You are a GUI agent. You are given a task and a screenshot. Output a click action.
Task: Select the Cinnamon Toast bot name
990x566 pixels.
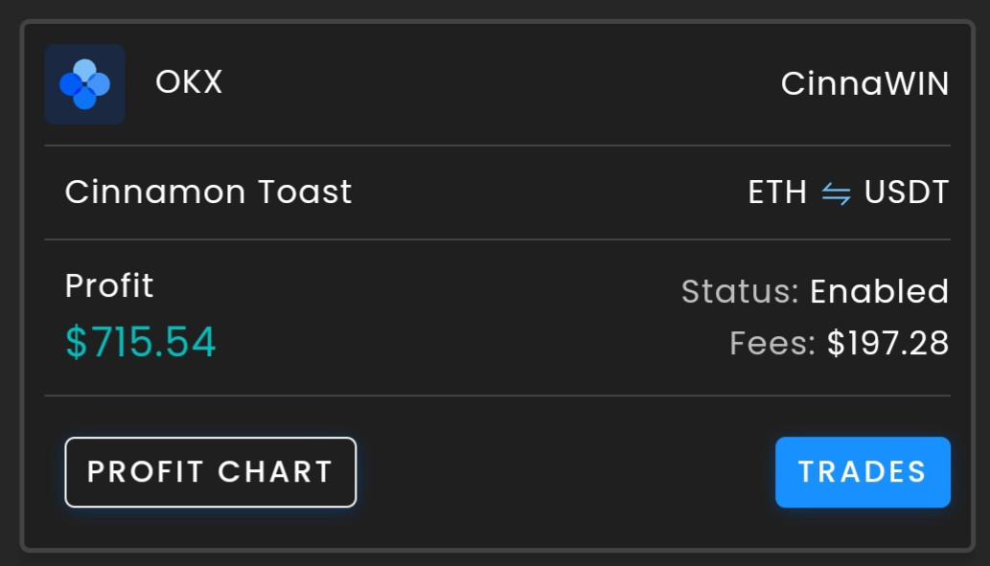pyautogui.click(x=208, y=192)
